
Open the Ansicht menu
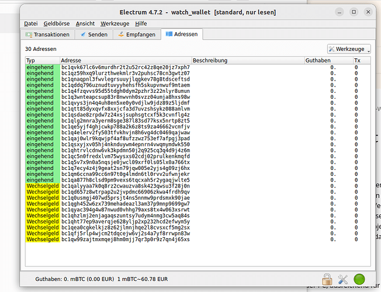point(85,23)
